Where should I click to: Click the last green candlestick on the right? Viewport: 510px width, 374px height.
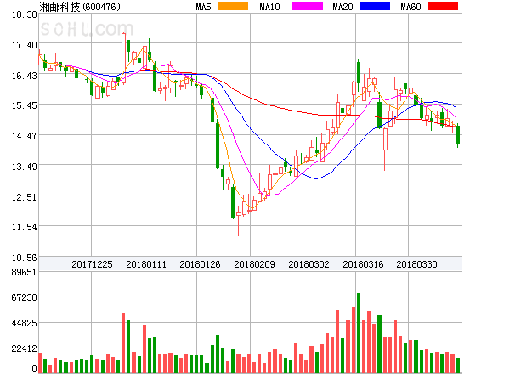(458, 135)
